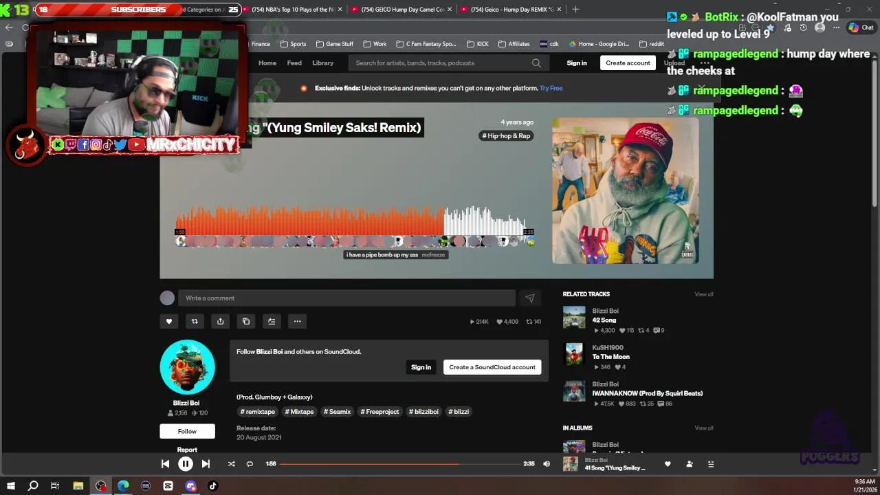The width and height of the screenshot is (880, 495).
Task: Open File Explorer from the taskbar
Action: [78, 486]
